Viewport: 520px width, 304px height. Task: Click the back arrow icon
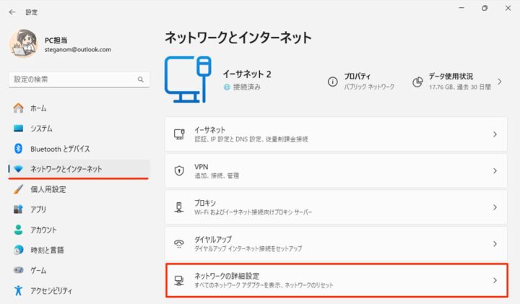12,12
